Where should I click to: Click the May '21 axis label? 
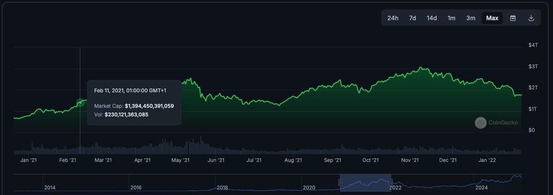coord(180,160)
